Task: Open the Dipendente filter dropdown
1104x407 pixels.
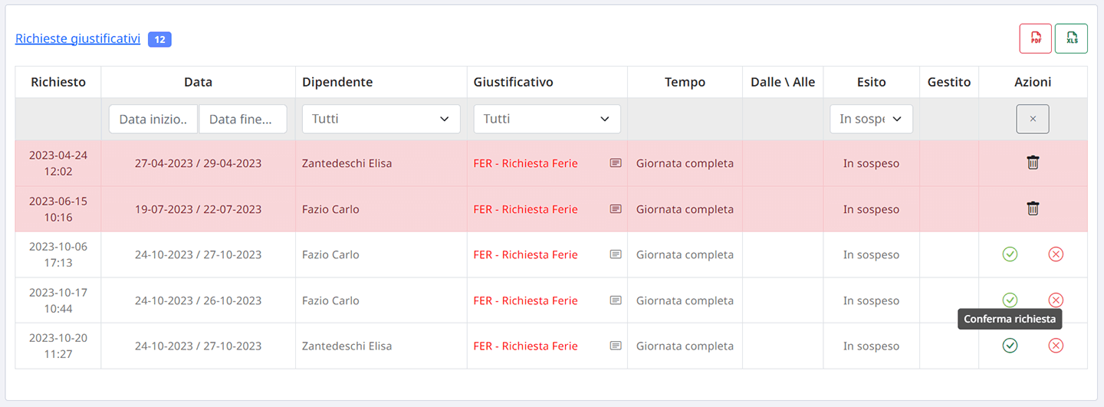Action: click(381, 119)
